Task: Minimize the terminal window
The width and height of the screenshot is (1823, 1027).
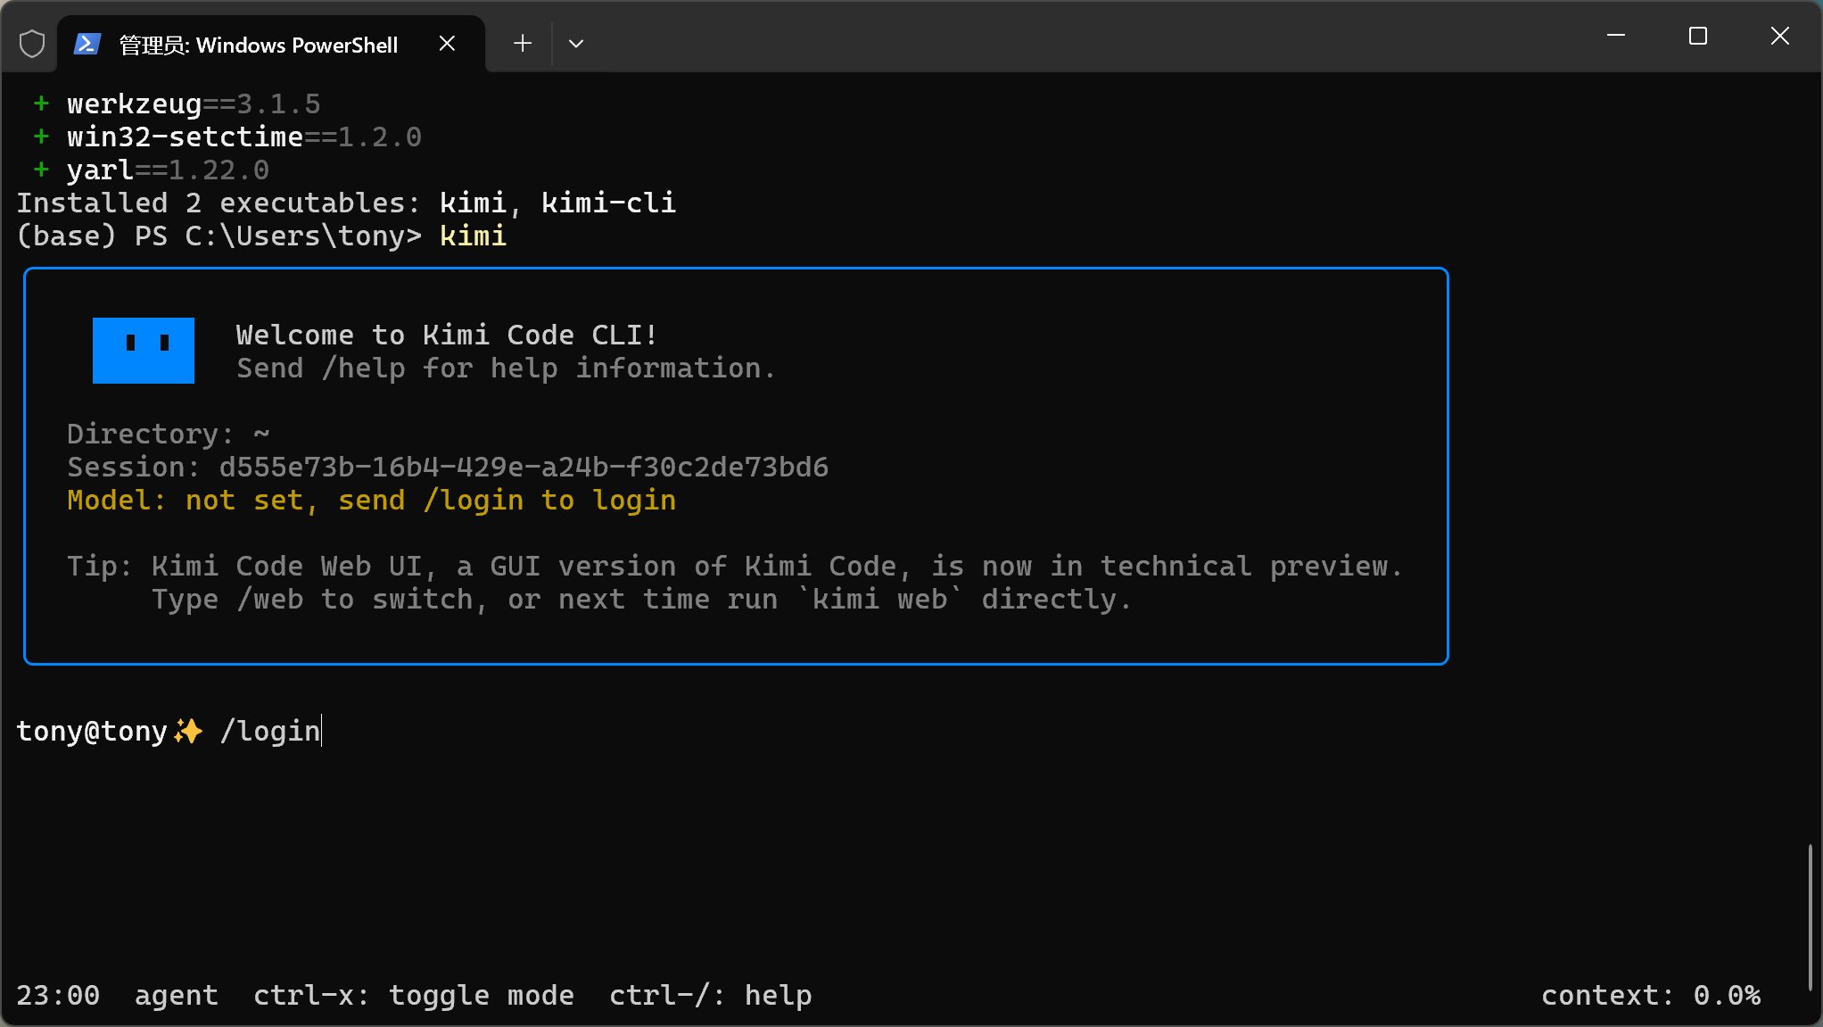Action: [1616, 36]
